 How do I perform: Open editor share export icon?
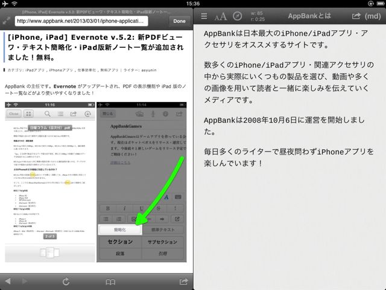[x=356, y=16]
